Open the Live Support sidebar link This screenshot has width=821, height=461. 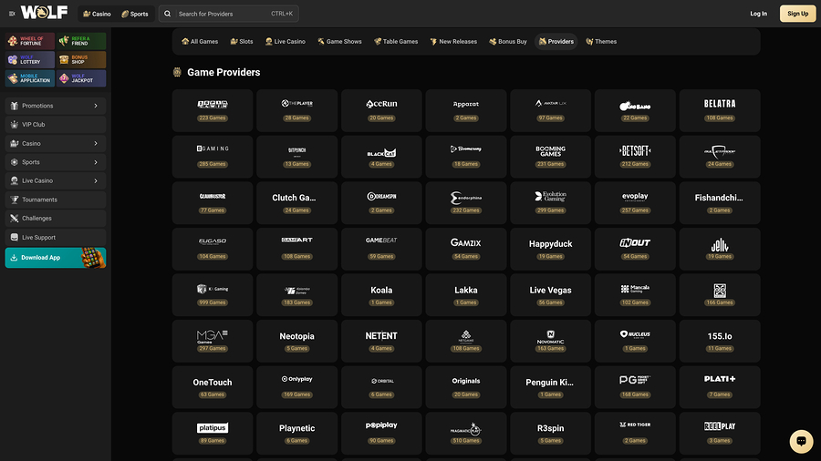(x=56, y=237)
